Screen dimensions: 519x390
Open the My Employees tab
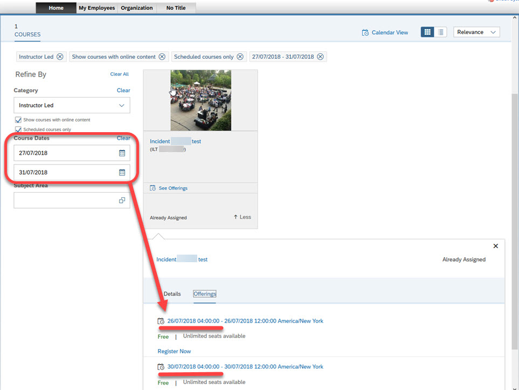(96, 8)
